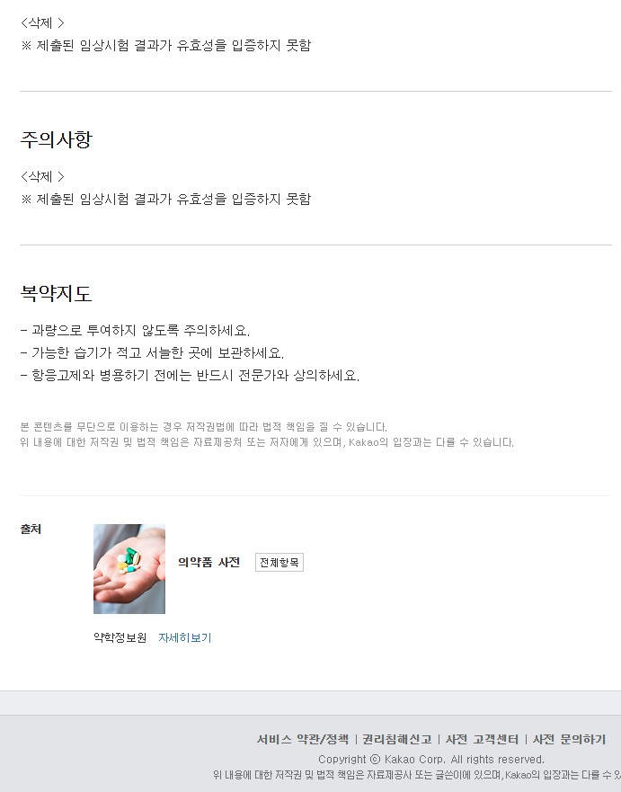Open the 사전 문의하기 footer link
Viewport: 621px width, 792px height.
click(568, 738)
